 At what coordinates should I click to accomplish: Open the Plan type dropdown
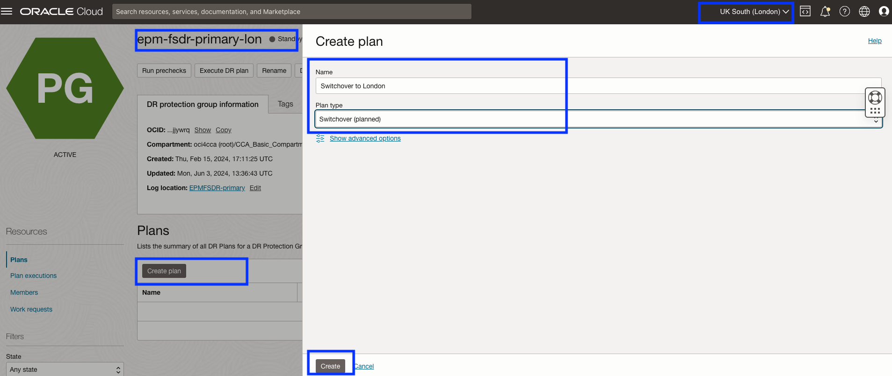click(599, 119)
